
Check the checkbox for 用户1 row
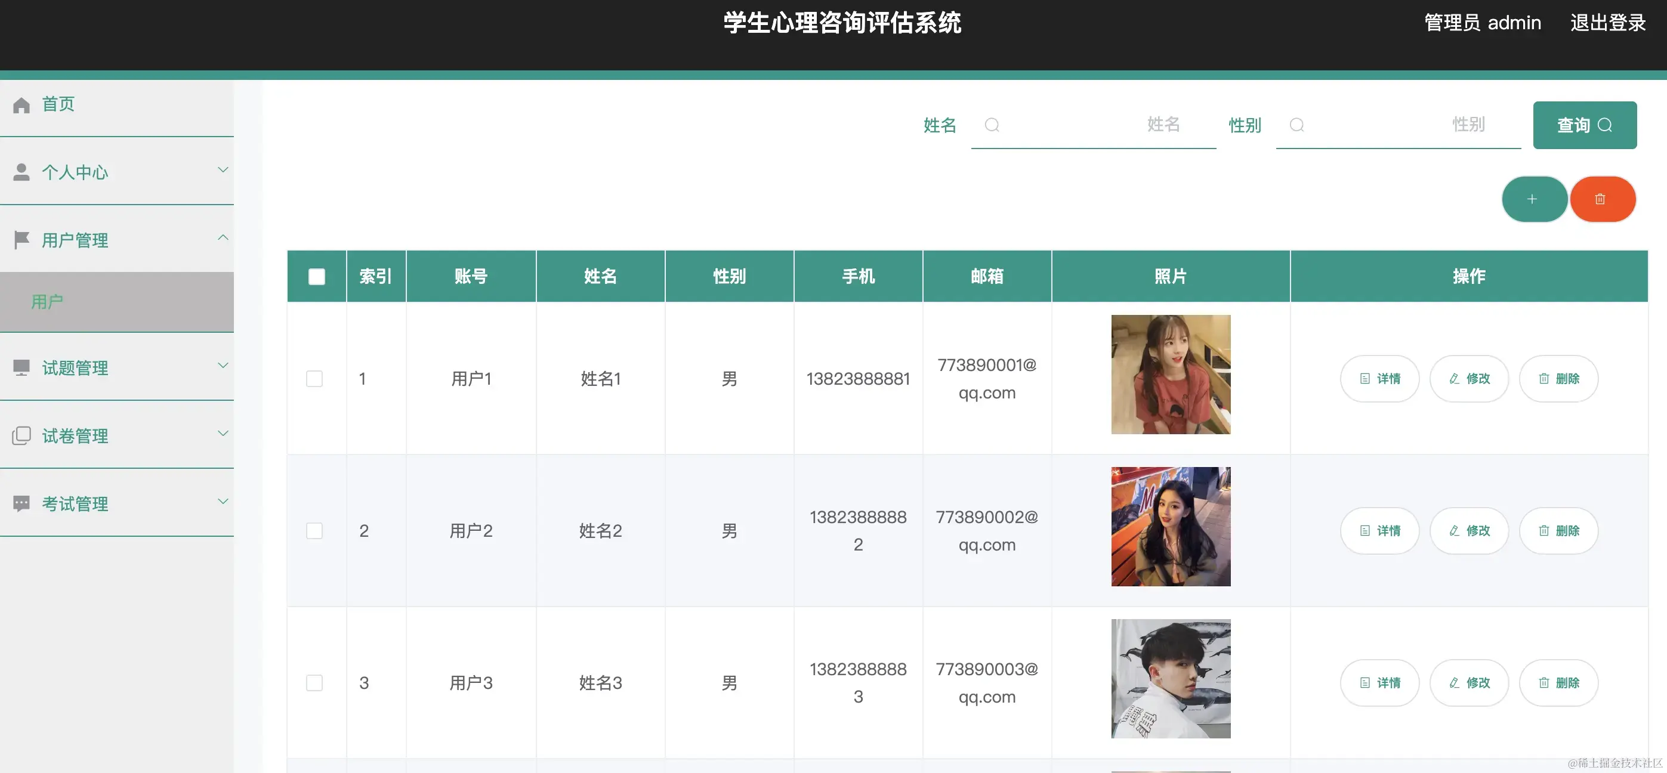(315, 379)
